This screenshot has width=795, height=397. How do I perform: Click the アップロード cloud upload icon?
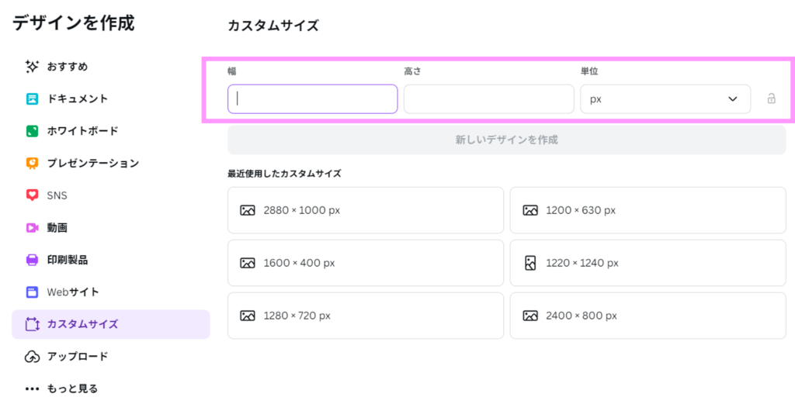click(32, 357)
